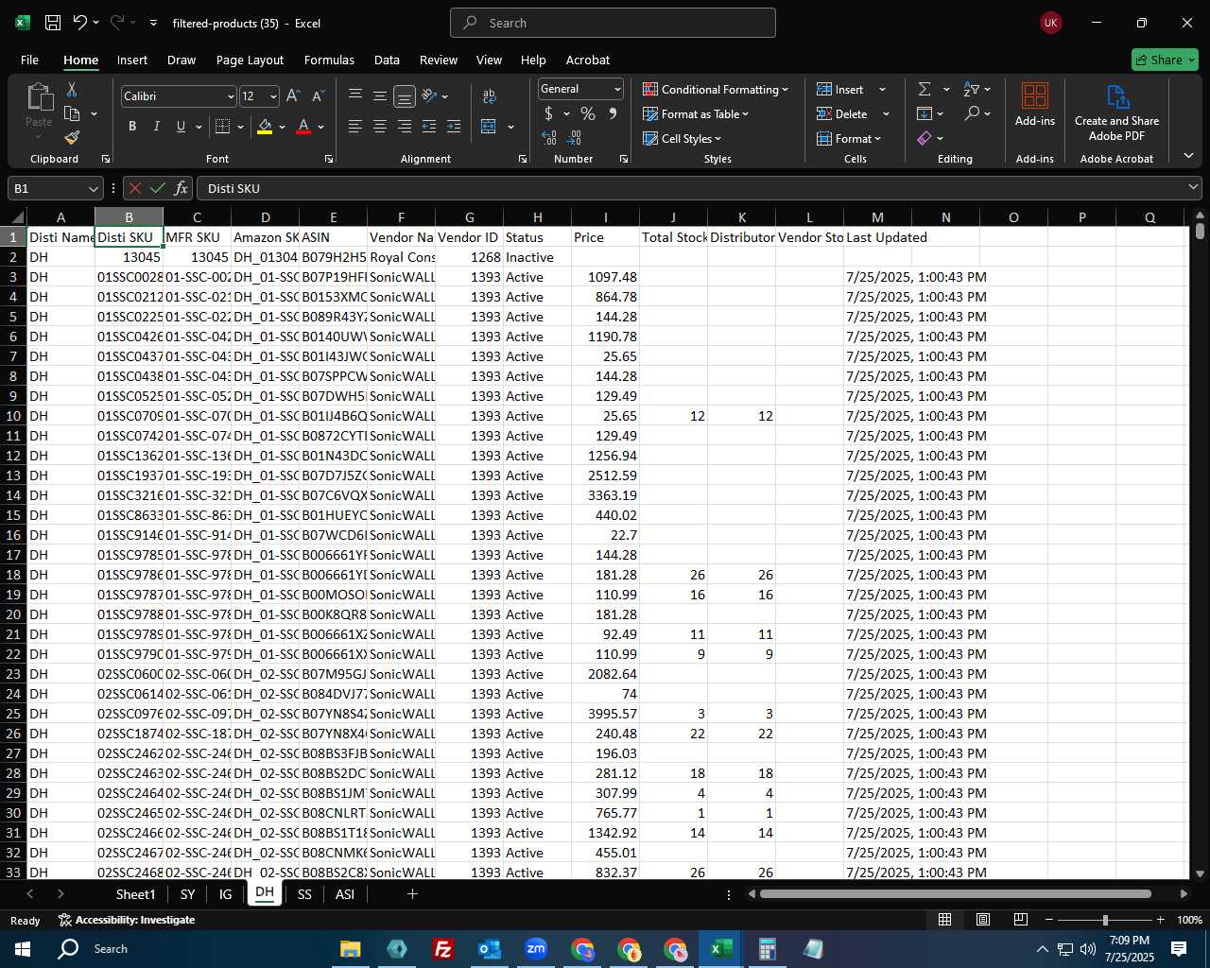
Task: Click the Decrease Indent icon
Action: pos(429,127)
